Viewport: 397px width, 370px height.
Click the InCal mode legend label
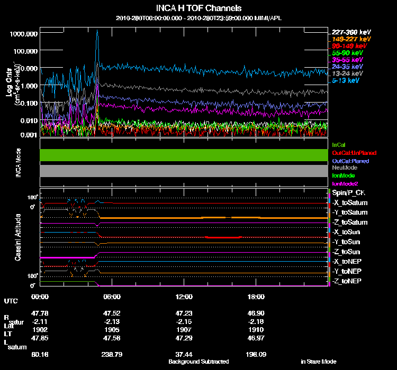click(x=339, y=145)
